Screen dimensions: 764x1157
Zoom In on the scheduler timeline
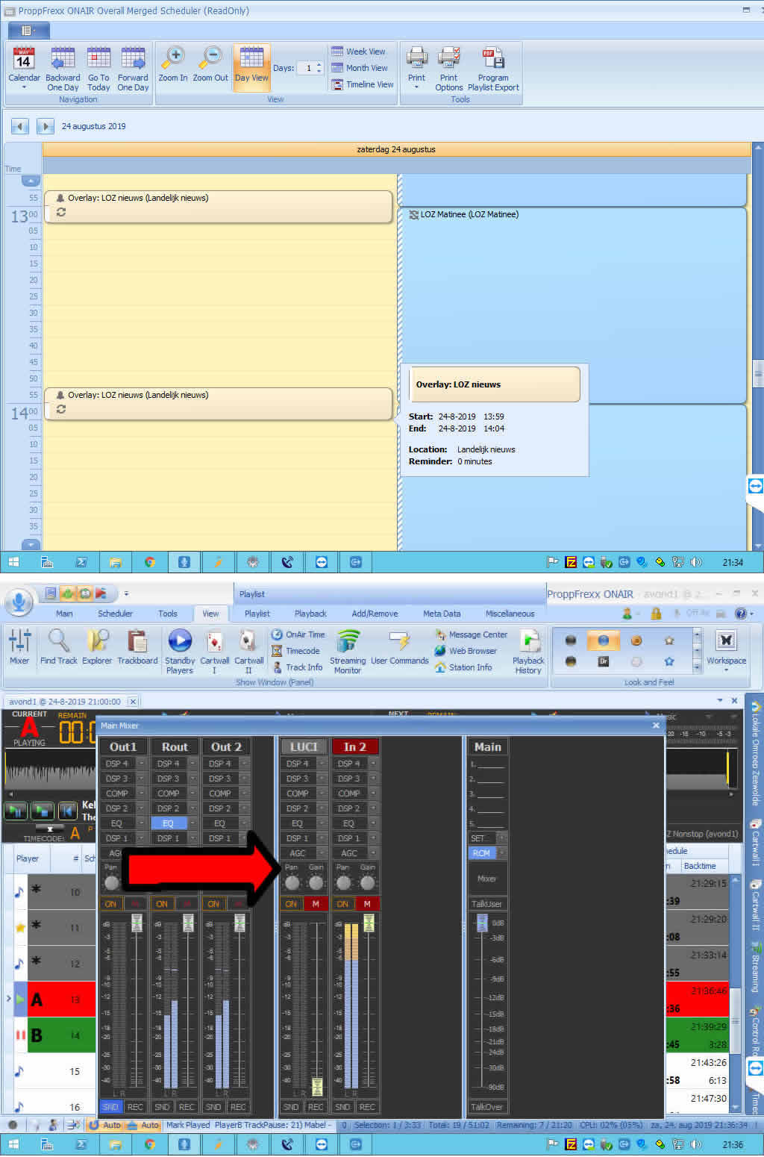click(x=173, y=64)
